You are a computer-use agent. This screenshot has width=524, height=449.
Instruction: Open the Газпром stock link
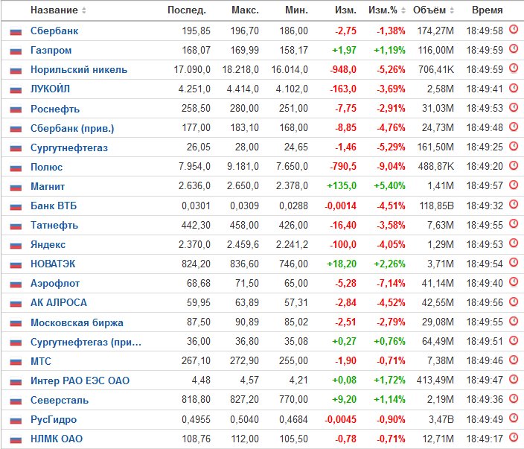[51, 51]
